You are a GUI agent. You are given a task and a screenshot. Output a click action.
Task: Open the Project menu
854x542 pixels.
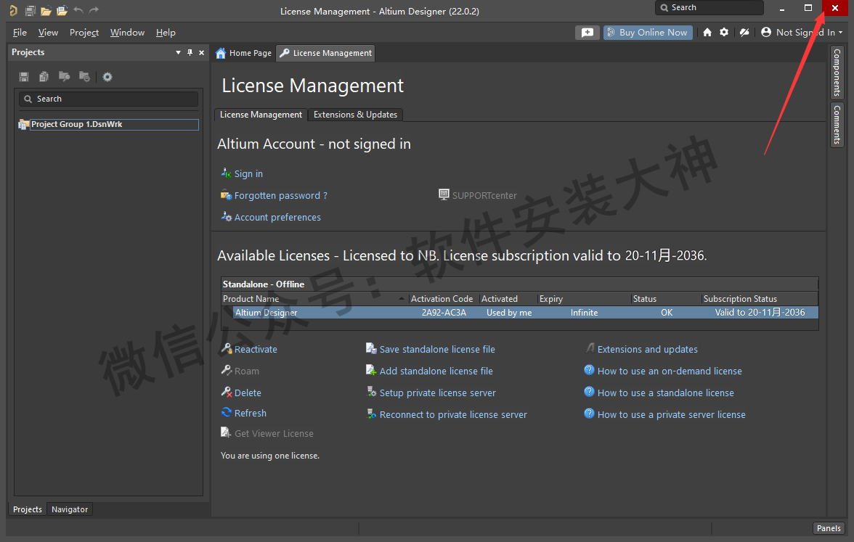(x=84, y=33)
